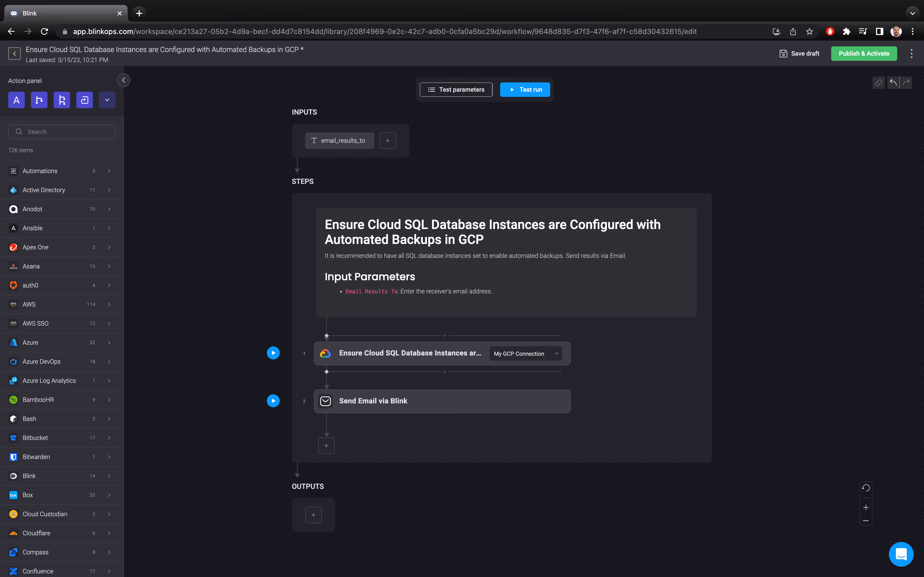The width and height of the screenshot is (924, 577).
Task: Add a new input parameter
Action: [387, 140]
